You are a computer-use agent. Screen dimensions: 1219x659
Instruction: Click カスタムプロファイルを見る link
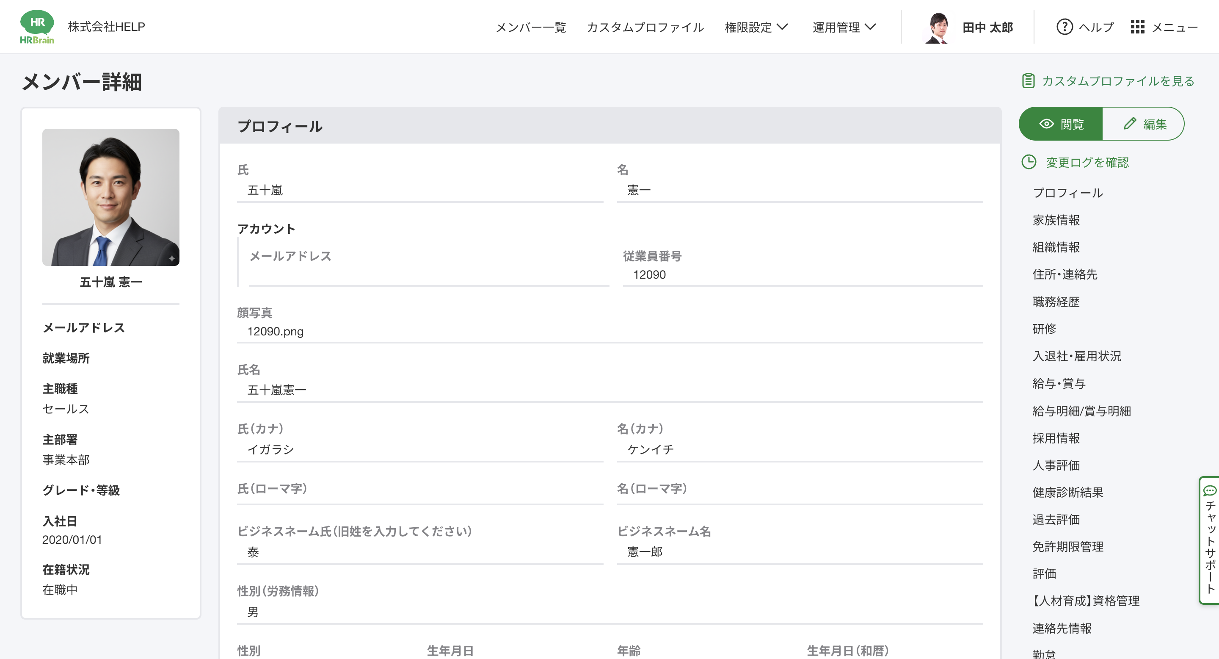tap(1118, 81)
